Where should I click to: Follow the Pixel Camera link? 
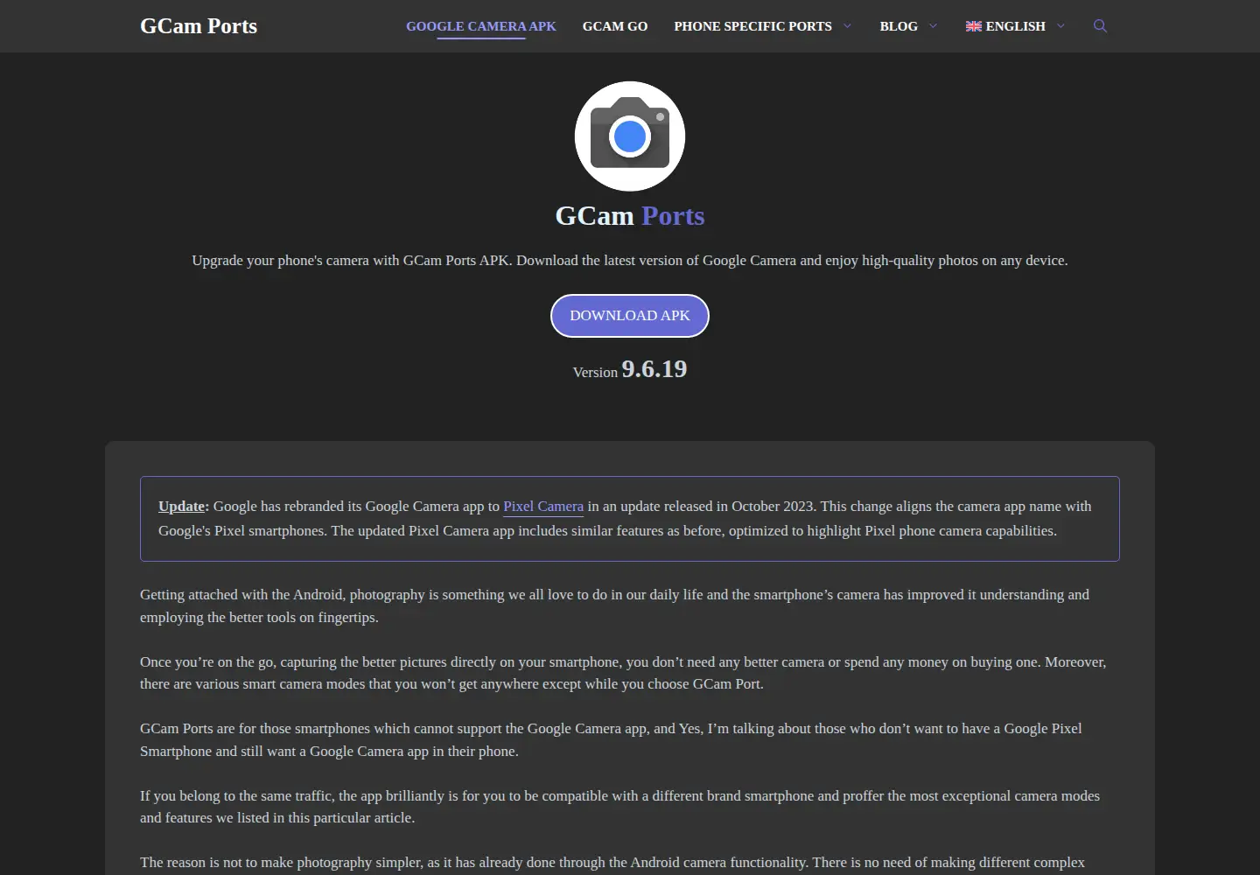pos(543,507)
